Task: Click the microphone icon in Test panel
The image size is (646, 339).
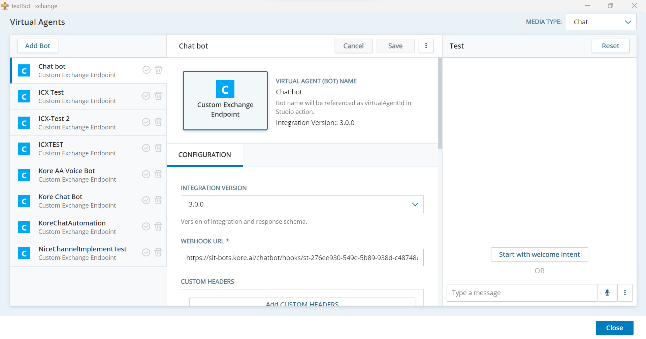Action: click(x=607, y=293)
